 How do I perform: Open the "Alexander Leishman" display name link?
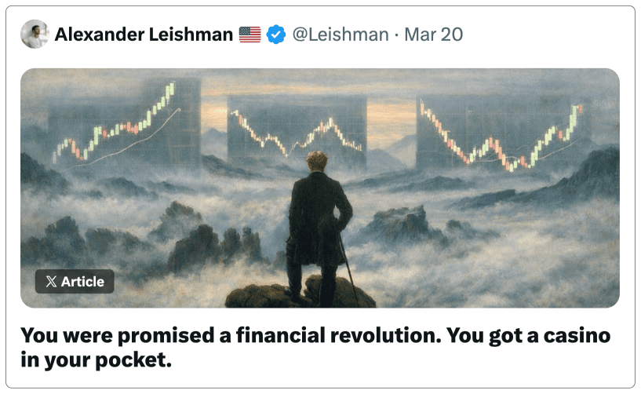144,35
